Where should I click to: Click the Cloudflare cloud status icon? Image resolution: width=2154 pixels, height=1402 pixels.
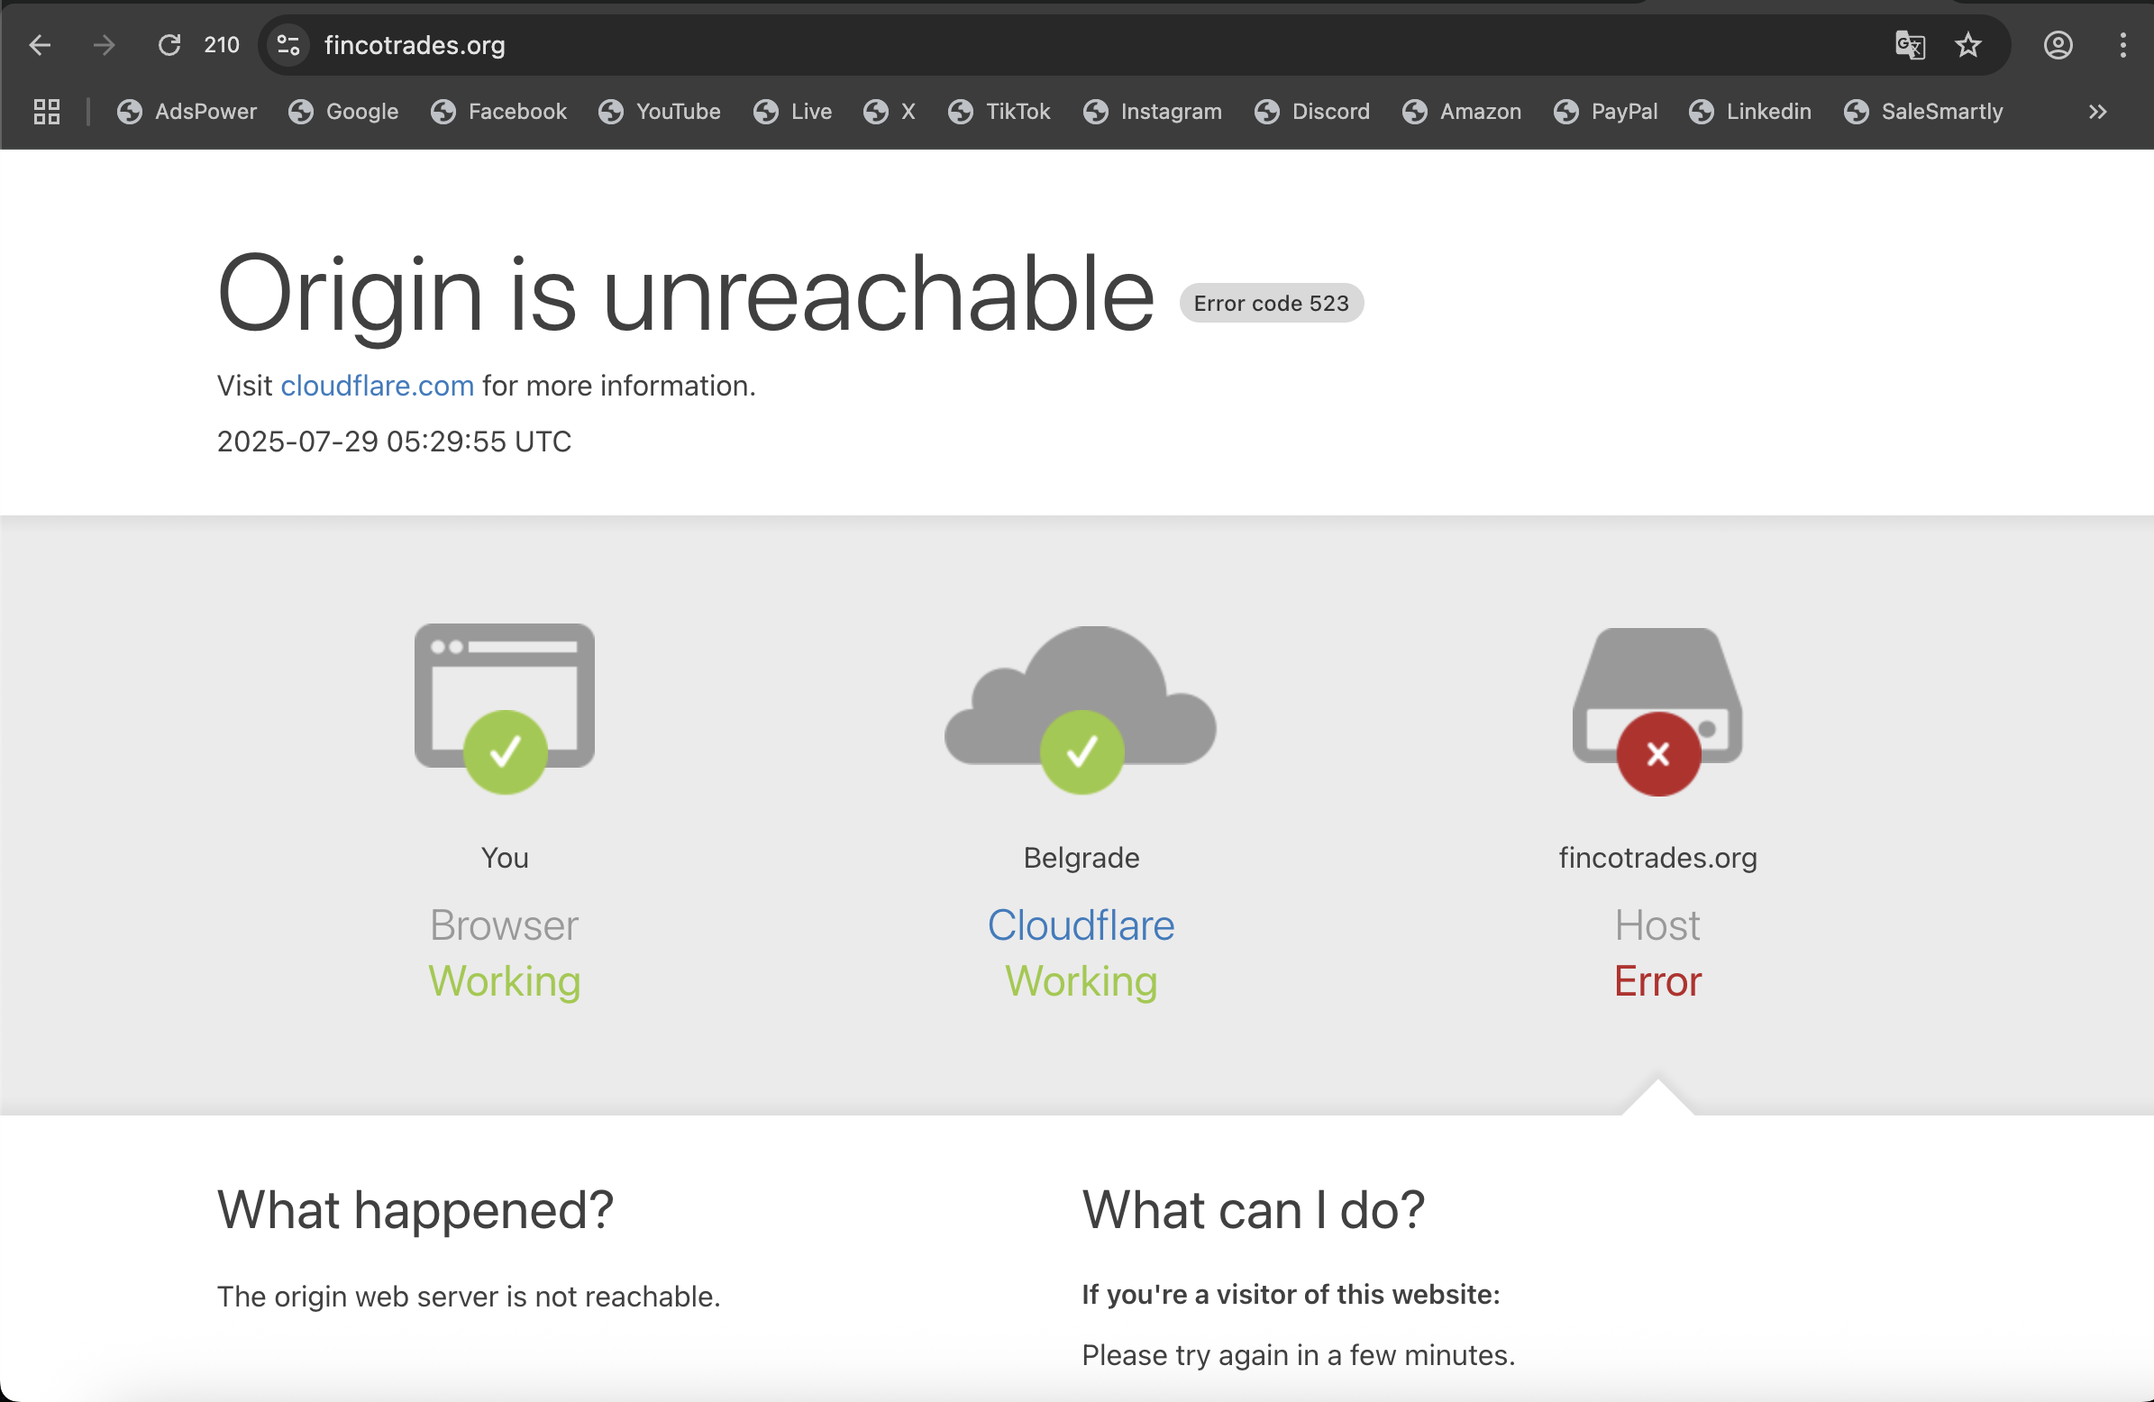(x=1081, y=711)
